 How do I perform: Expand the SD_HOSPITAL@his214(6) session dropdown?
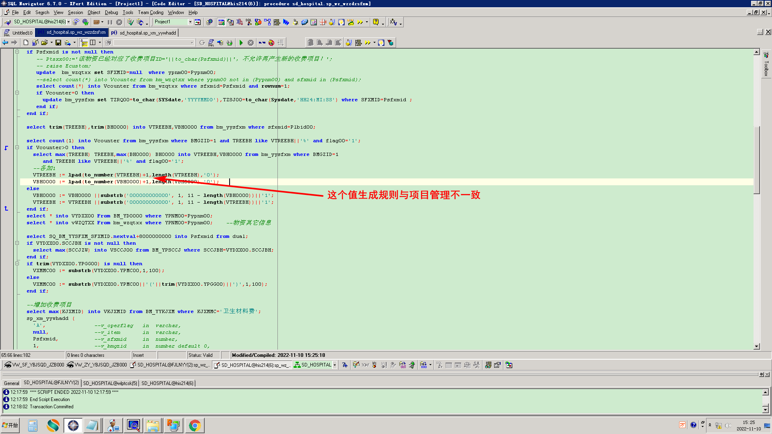[x=68, y=22]
